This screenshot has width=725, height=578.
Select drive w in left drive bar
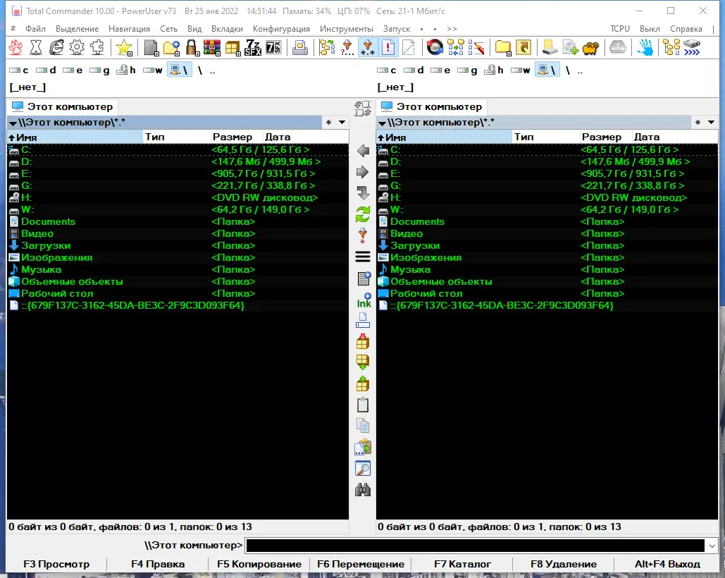click(x=153, y=70)
